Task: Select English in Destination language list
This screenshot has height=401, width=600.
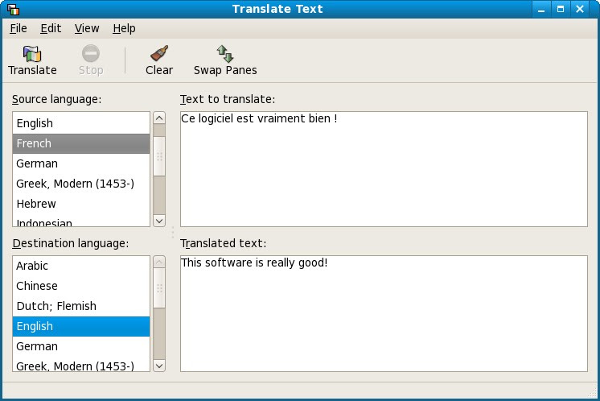Action: [81, 326]
